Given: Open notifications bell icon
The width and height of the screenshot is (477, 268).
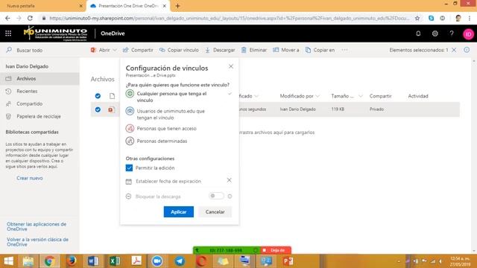Looking at the screenshot, I should point(418,33).
